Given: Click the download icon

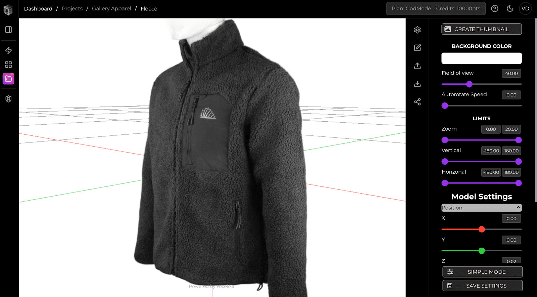Looking at the screenshot, I should click(x=417, y=84).
